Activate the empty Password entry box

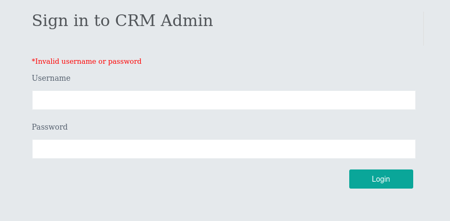coord(223,149)
